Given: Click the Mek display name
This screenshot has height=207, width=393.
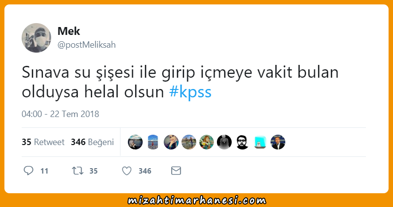Looking at the screenshot, I should (x=69, y=31).
